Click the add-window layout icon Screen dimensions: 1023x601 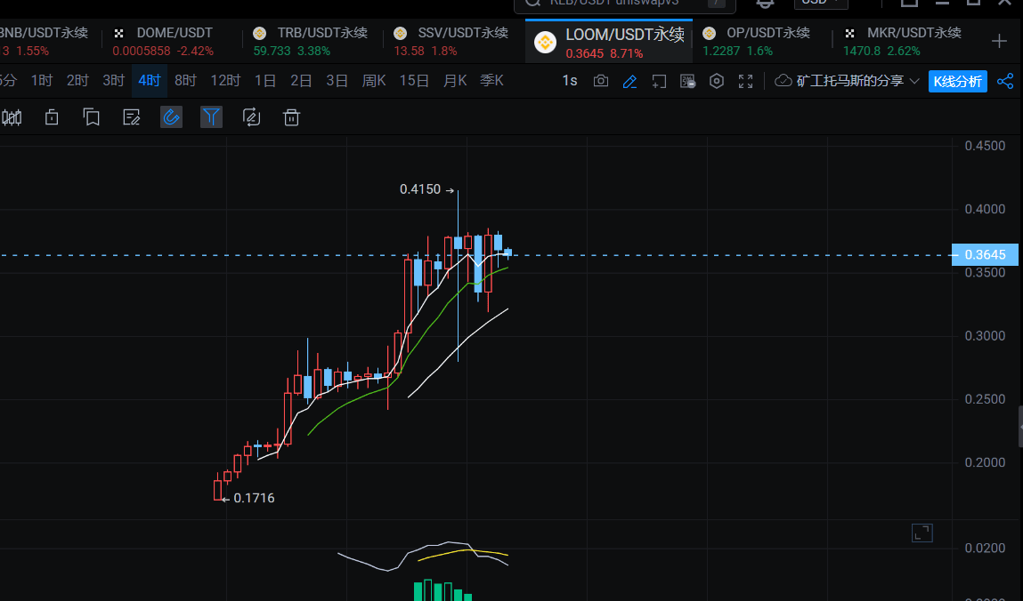[x=659, y=82]
